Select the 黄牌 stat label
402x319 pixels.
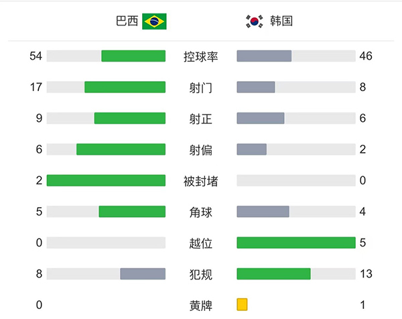point(201,305)
